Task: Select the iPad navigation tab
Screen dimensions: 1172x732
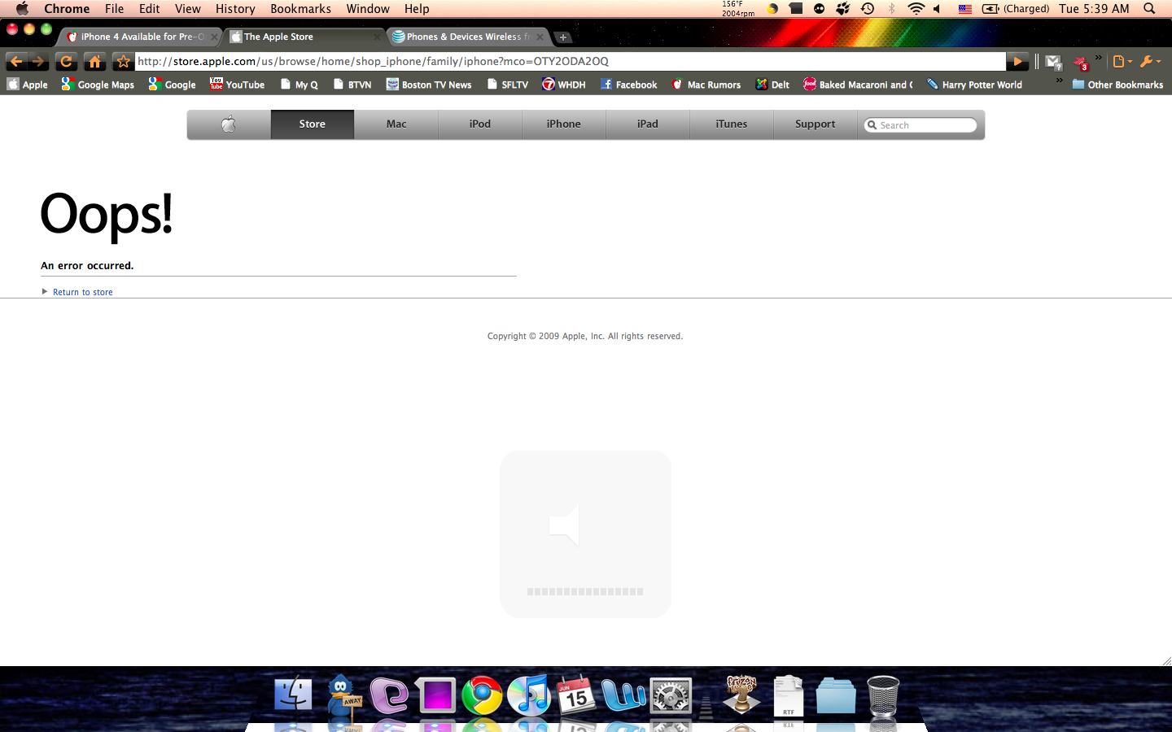Action: 648,124
